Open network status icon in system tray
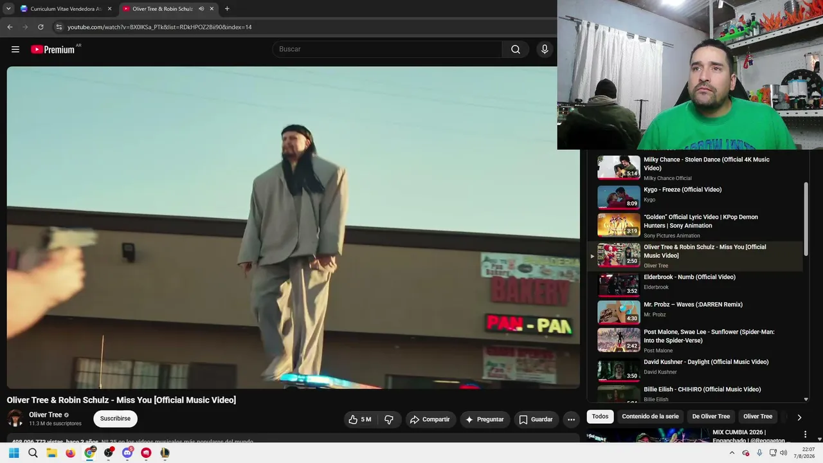This screenshot has height=463, width=823. coord(772,453)
